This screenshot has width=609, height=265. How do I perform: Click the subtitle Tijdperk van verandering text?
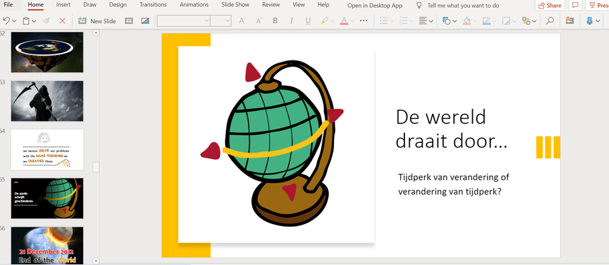(x=453, y=184)
